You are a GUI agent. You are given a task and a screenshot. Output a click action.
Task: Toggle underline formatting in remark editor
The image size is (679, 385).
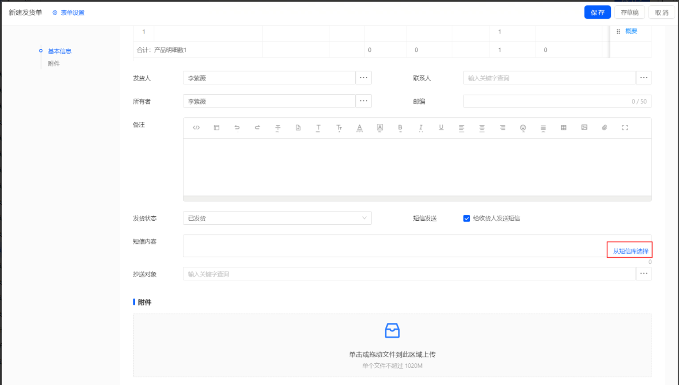point(441,127)
